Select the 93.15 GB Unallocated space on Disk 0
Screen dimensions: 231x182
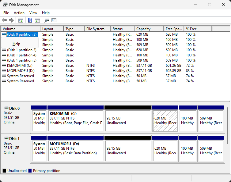pyautogui.click(x=128, y=120)
